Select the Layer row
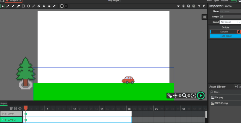This screenshot has height=123, width=241. point(11,114)
